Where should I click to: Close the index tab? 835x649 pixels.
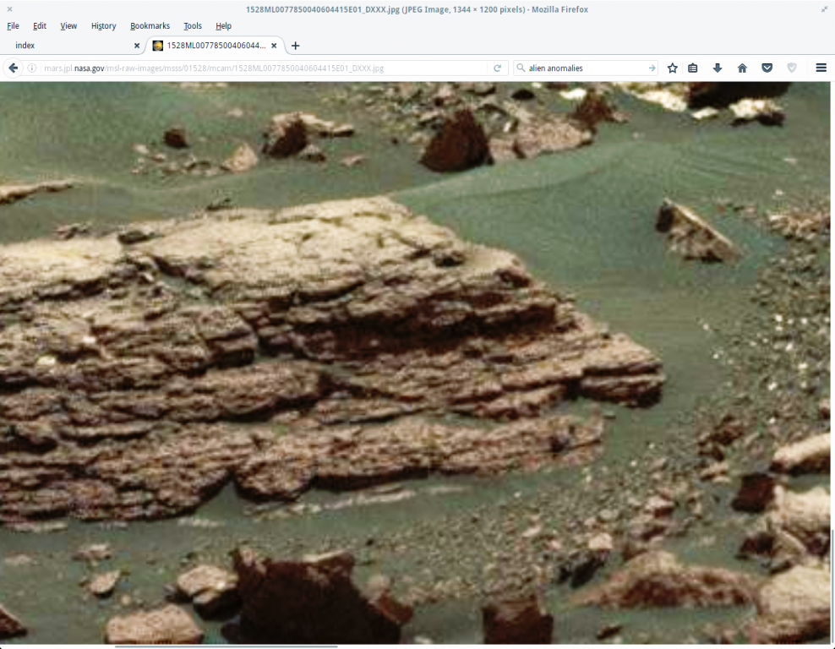tap(137, 46)
